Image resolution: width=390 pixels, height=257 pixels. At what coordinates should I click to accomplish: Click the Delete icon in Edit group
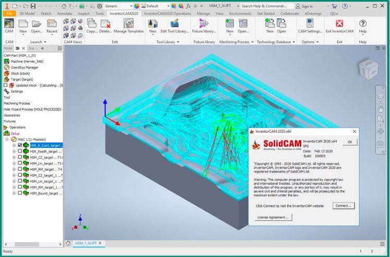click(106, 26)
